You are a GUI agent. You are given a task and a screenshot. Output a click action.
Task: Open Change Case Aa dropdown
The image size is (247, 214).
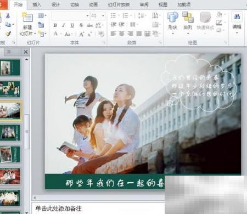[69, 34]
